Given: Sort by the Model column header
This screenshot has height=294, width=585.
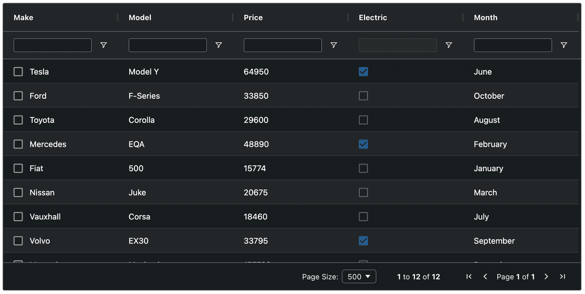Looking at the screenshot, I should click(140, 17).
